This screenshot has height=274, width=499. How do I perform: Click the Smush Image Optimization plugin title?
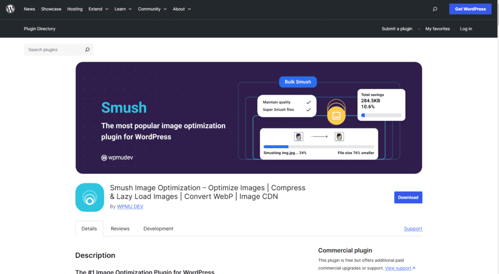coord(208,192)
